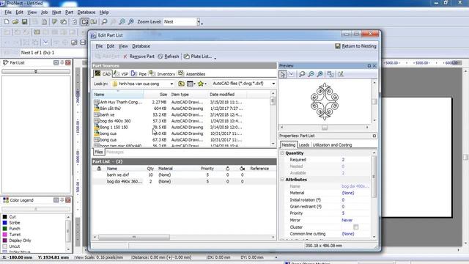Close the Color Legend panel
The width and height of the screenshot is (469, 264).
68,200
